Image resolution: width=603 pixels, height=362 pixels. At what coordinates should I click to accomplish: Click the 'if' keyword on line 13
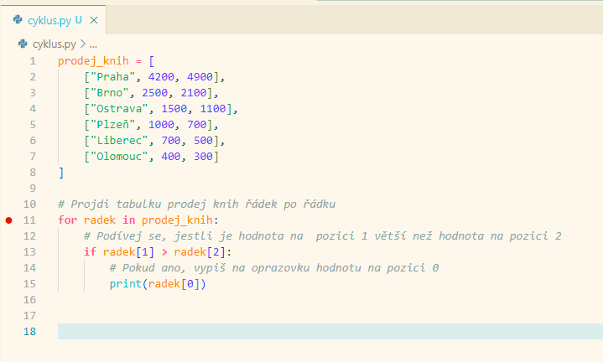pyautogui.click(x=90, y=252)
